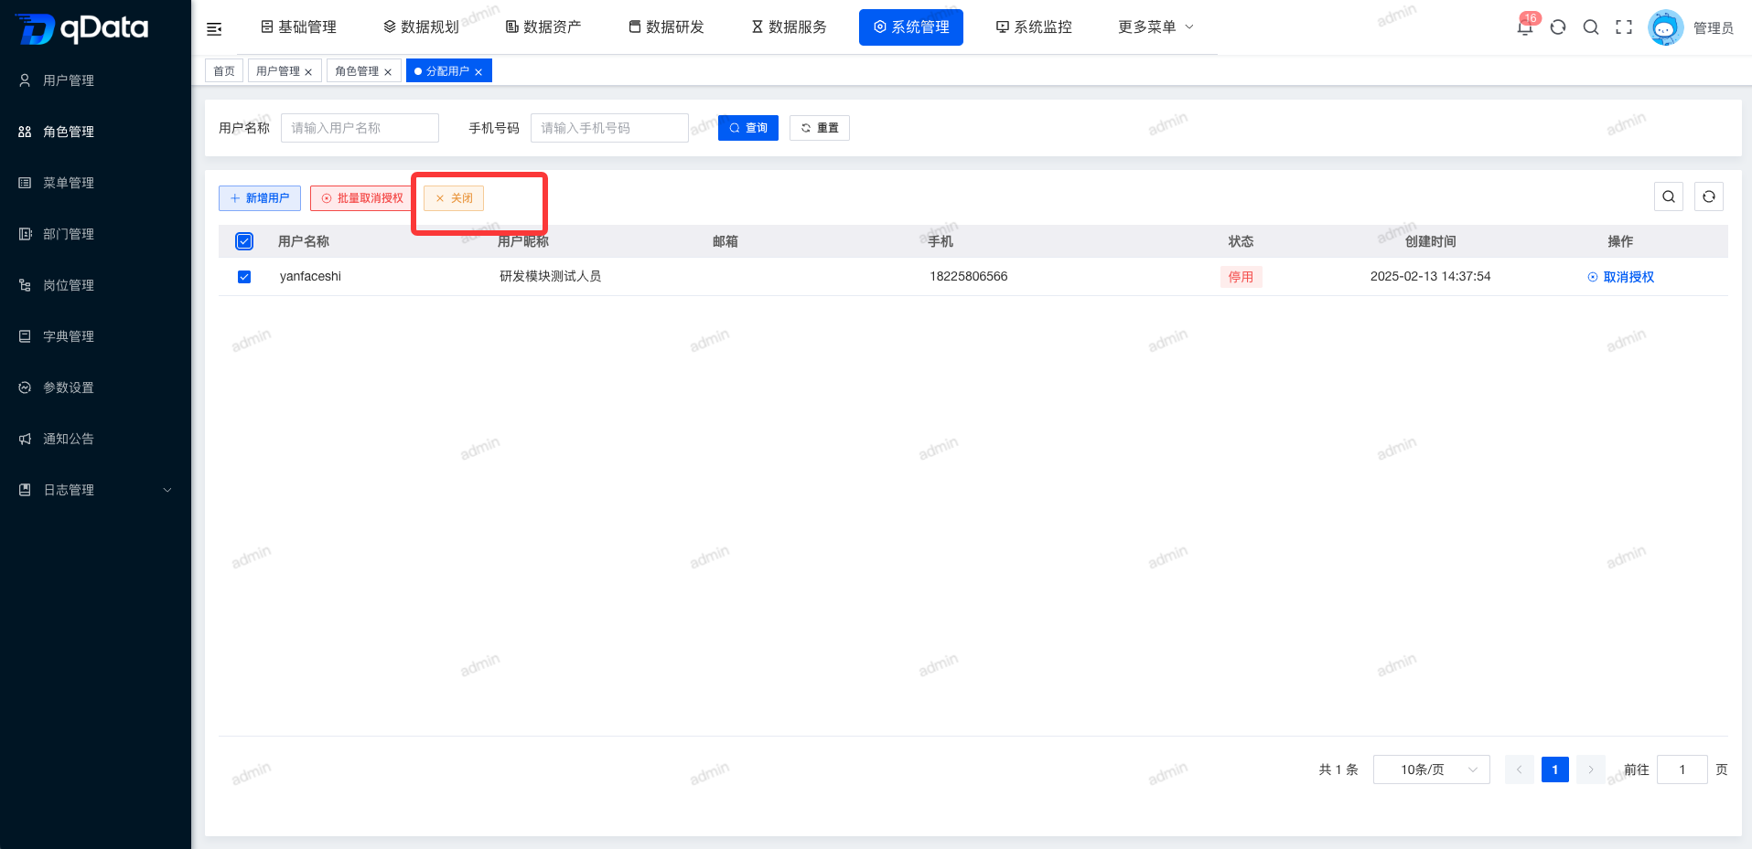Open 用户管理 in the sidebar
This screenshot has height=849, width=1752.
click(95, 80)
